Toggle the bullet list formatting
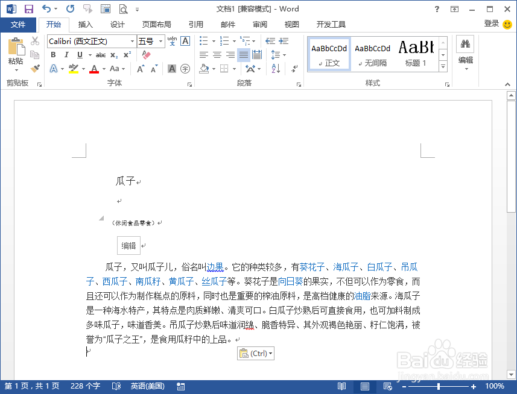The image size is (517, 394). click(x=203, y=41)
